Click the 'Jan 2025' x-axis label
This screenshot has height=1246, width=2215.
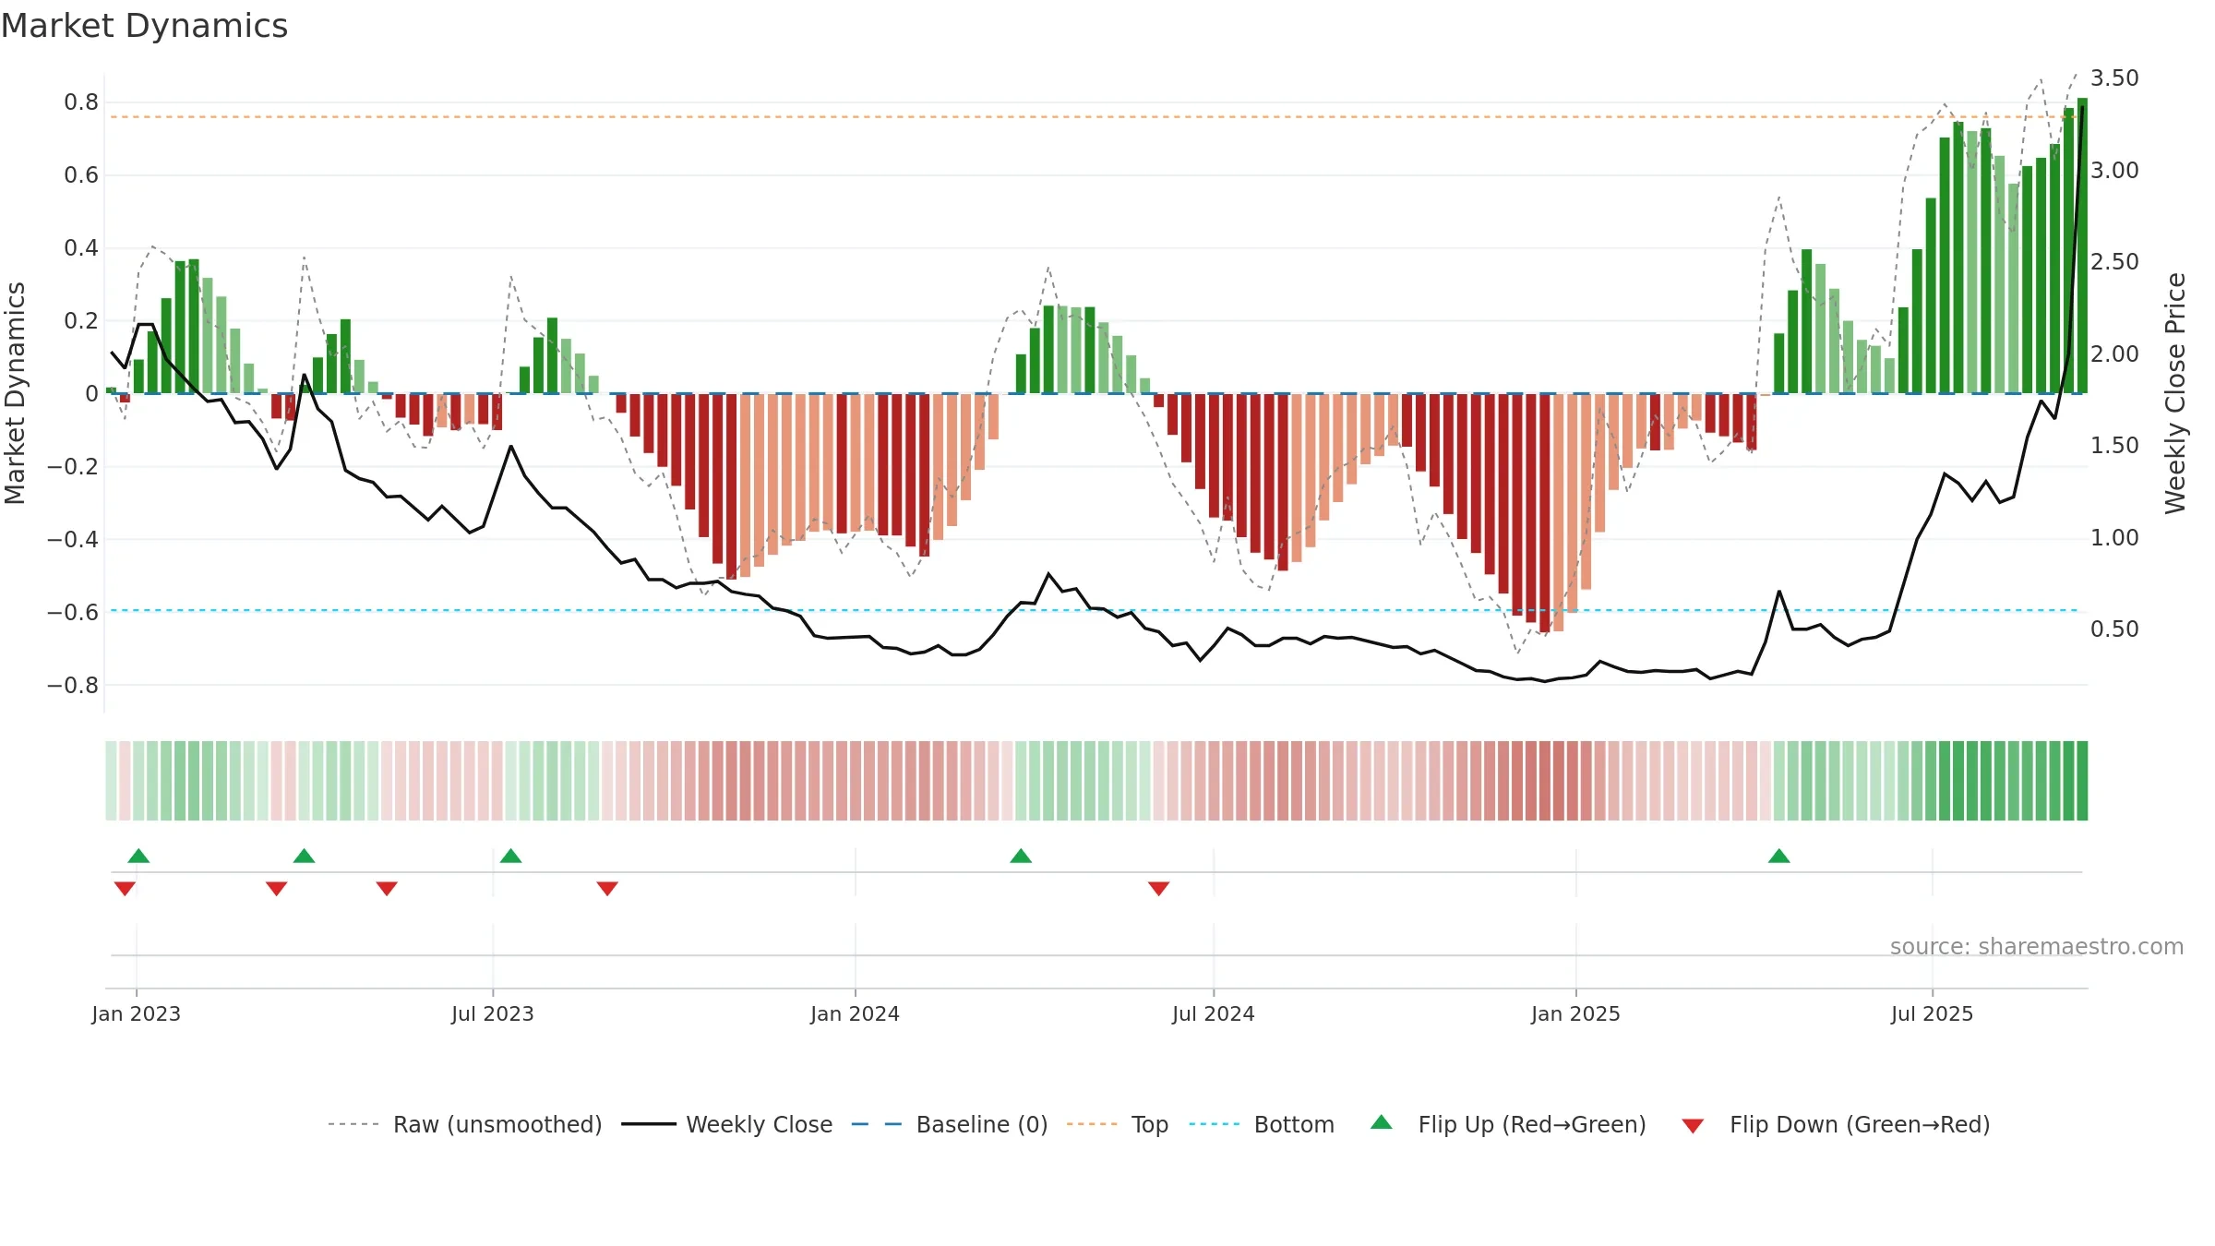point(1576,1013)
